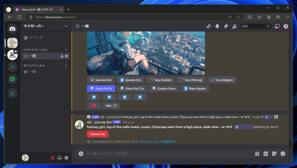Open the gift icon in message box
Image resolution: width=297 pixels, height=168 pixels.
pyautogui.click(x=257, y=154)
